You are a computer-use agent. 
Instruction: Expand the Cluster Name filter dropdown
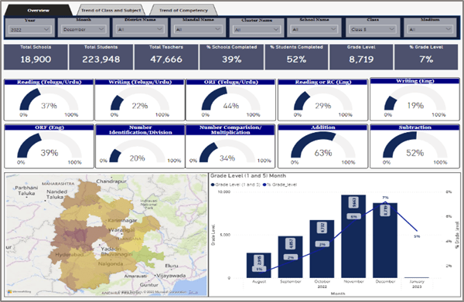click(x=257, y=29)
